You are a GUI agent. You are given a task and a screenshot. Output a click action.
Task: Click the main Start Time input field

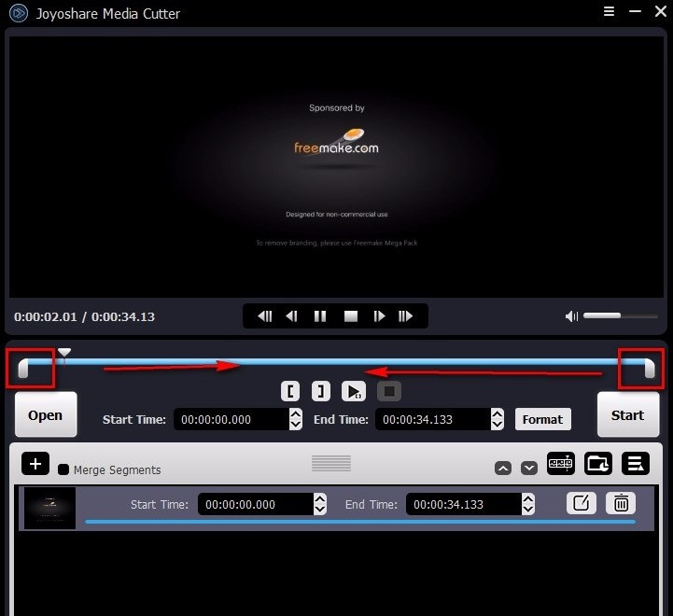click(231, 419)
